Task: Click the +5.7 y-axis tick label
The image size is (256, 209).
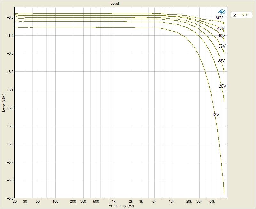Action: click(10, 162)
